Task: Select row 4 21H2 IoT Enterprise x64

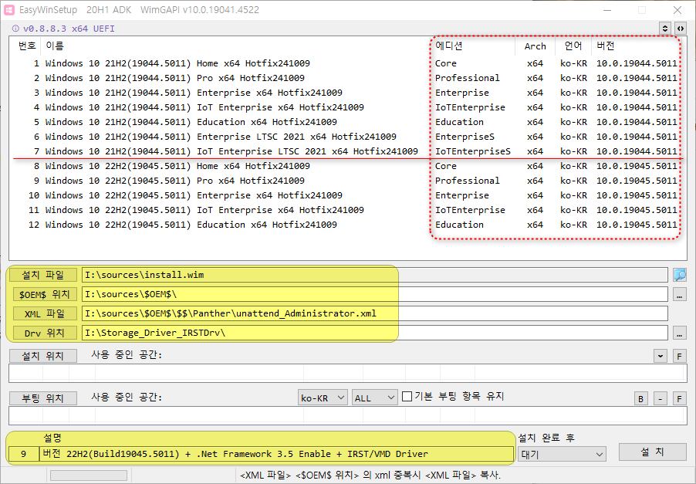Action: pos(346,107)
